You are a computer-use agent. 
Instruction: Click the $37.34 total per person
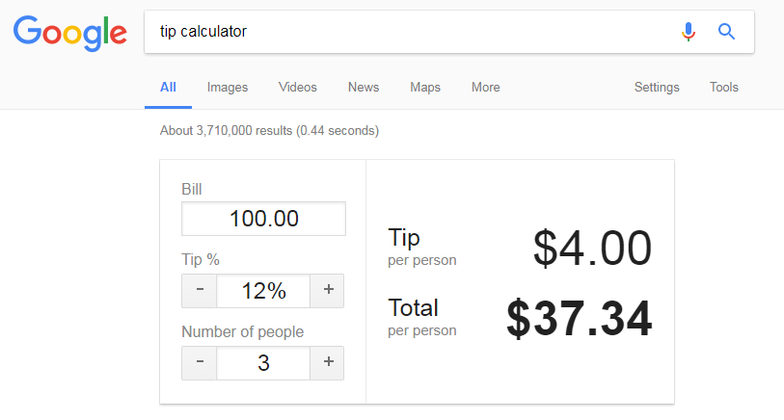579,319
